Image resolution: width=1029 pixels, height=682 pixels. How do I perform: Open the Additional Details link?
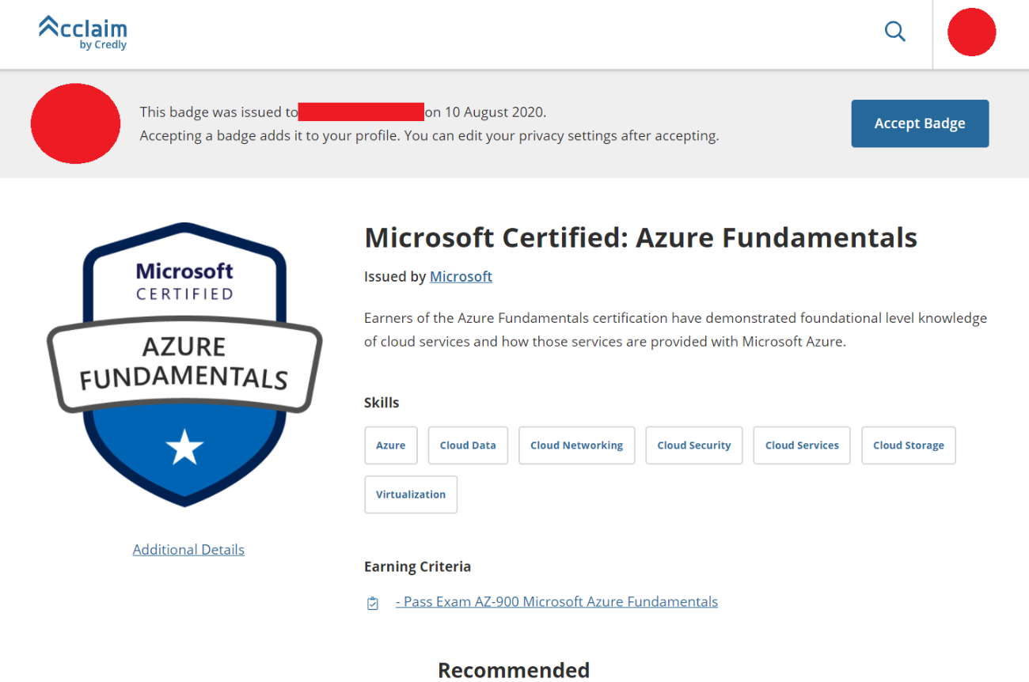point(188,549)
